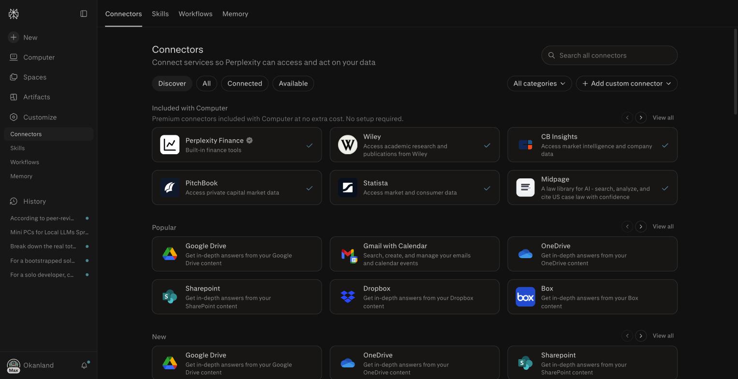738x379 pixels.
Task: Next page arrow for Popular section
Action: click(x=641, y=226)
